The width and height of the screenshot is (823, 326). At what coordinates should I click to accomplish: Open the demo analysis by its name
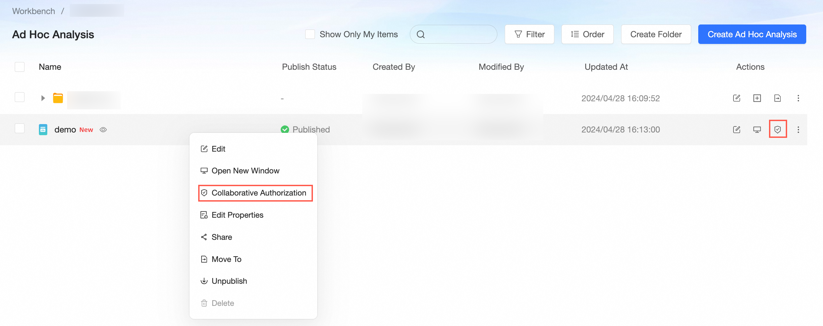tap(65, 130)
